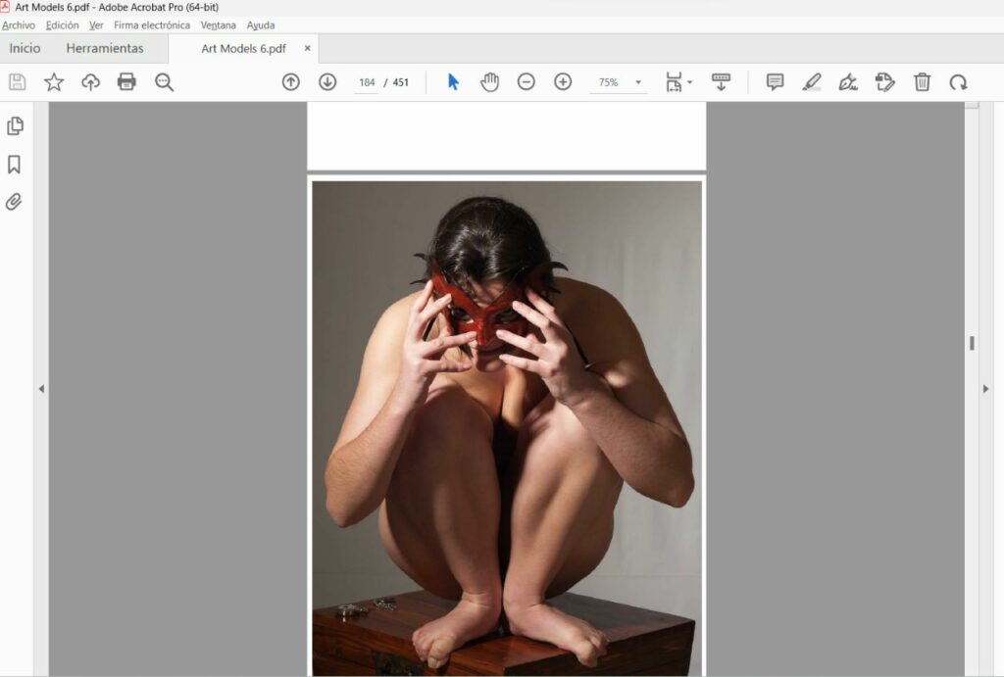1004x677 pixels.
Task: Go to next page arrow
Action: tap(327, 82)
